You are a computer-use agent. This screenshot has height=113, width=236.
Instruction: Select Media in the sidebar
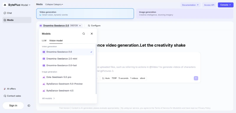point(17,20)
